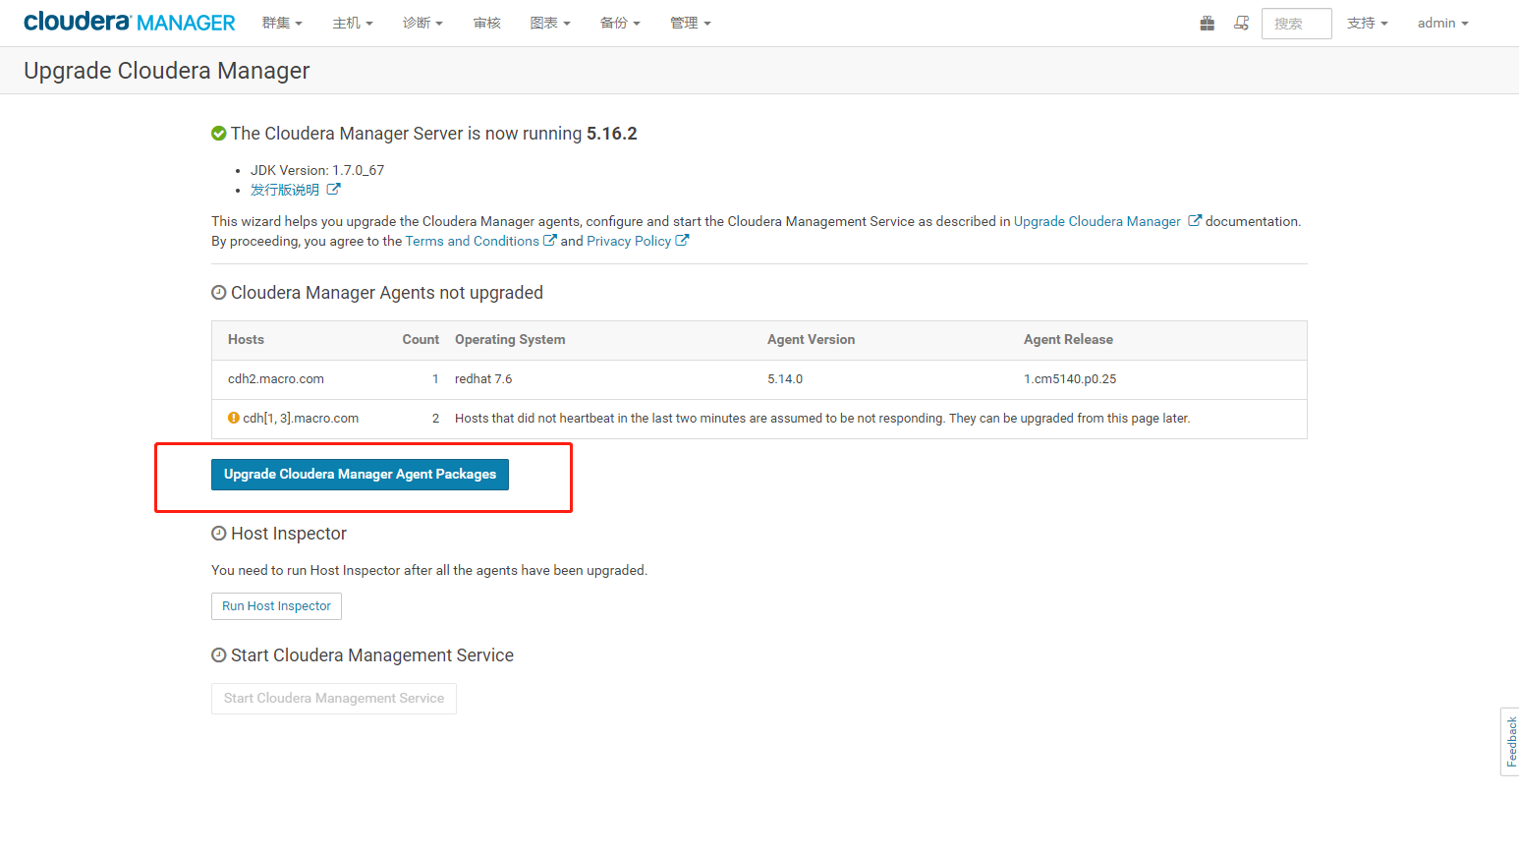
Task: Click external link icon after Privacy Policy
Action: click(x=682, y=241)
